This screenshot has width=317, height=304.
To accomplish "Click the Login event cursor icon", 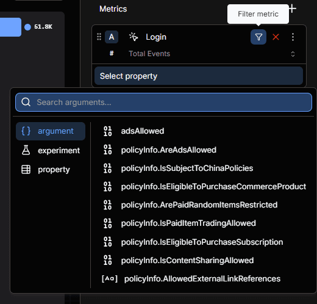I will (134, 37).
